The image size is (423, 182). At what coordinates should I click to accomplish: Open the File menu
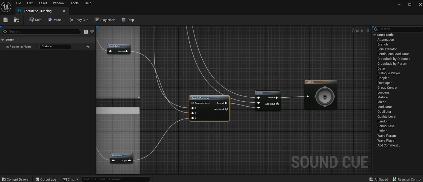tap(19, 3)
